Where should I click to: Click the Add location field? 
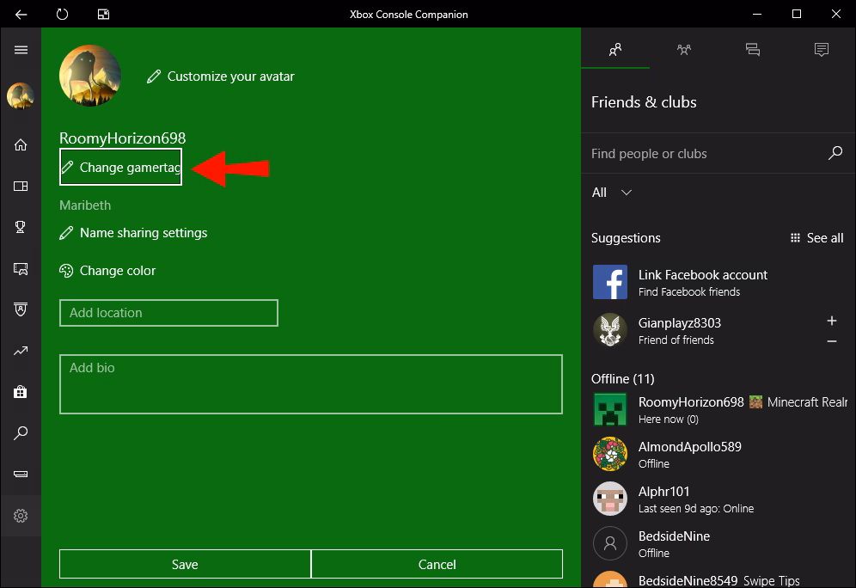(x=168, y=313)
